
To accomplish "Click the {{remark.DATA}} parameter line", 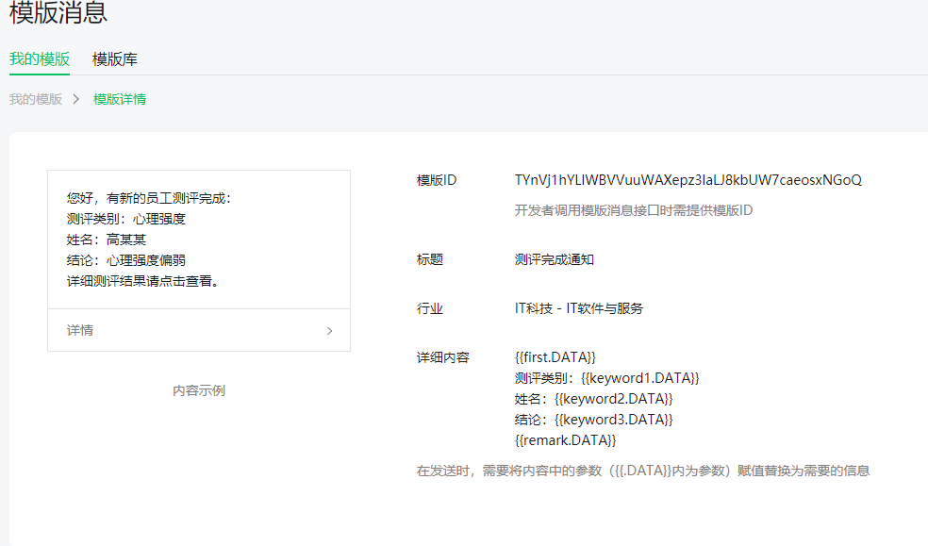I will [565, 440].
